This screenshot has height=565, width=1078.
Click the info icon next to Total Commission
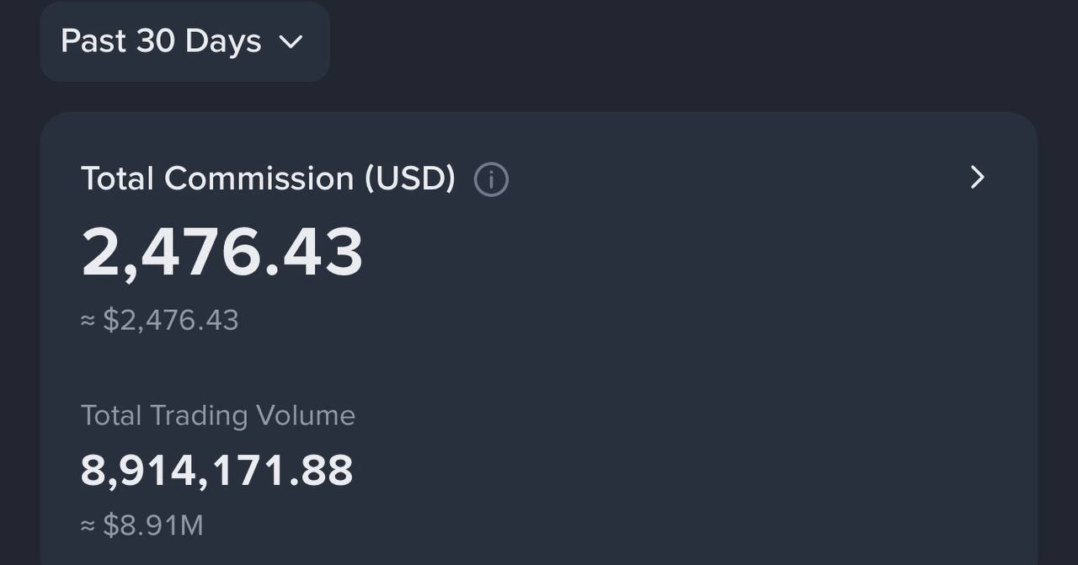(x=491, y=179)
